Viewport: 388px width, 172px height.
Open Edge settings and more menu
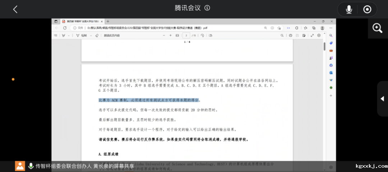[331, 28]
